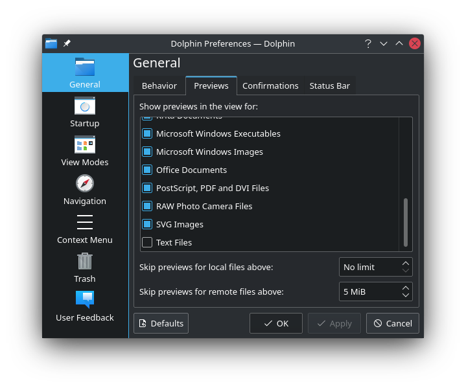This screenshot has height=388, width=466.
Task: Click the 'SVG Images' list row text
Action: [x=180, y=224]
